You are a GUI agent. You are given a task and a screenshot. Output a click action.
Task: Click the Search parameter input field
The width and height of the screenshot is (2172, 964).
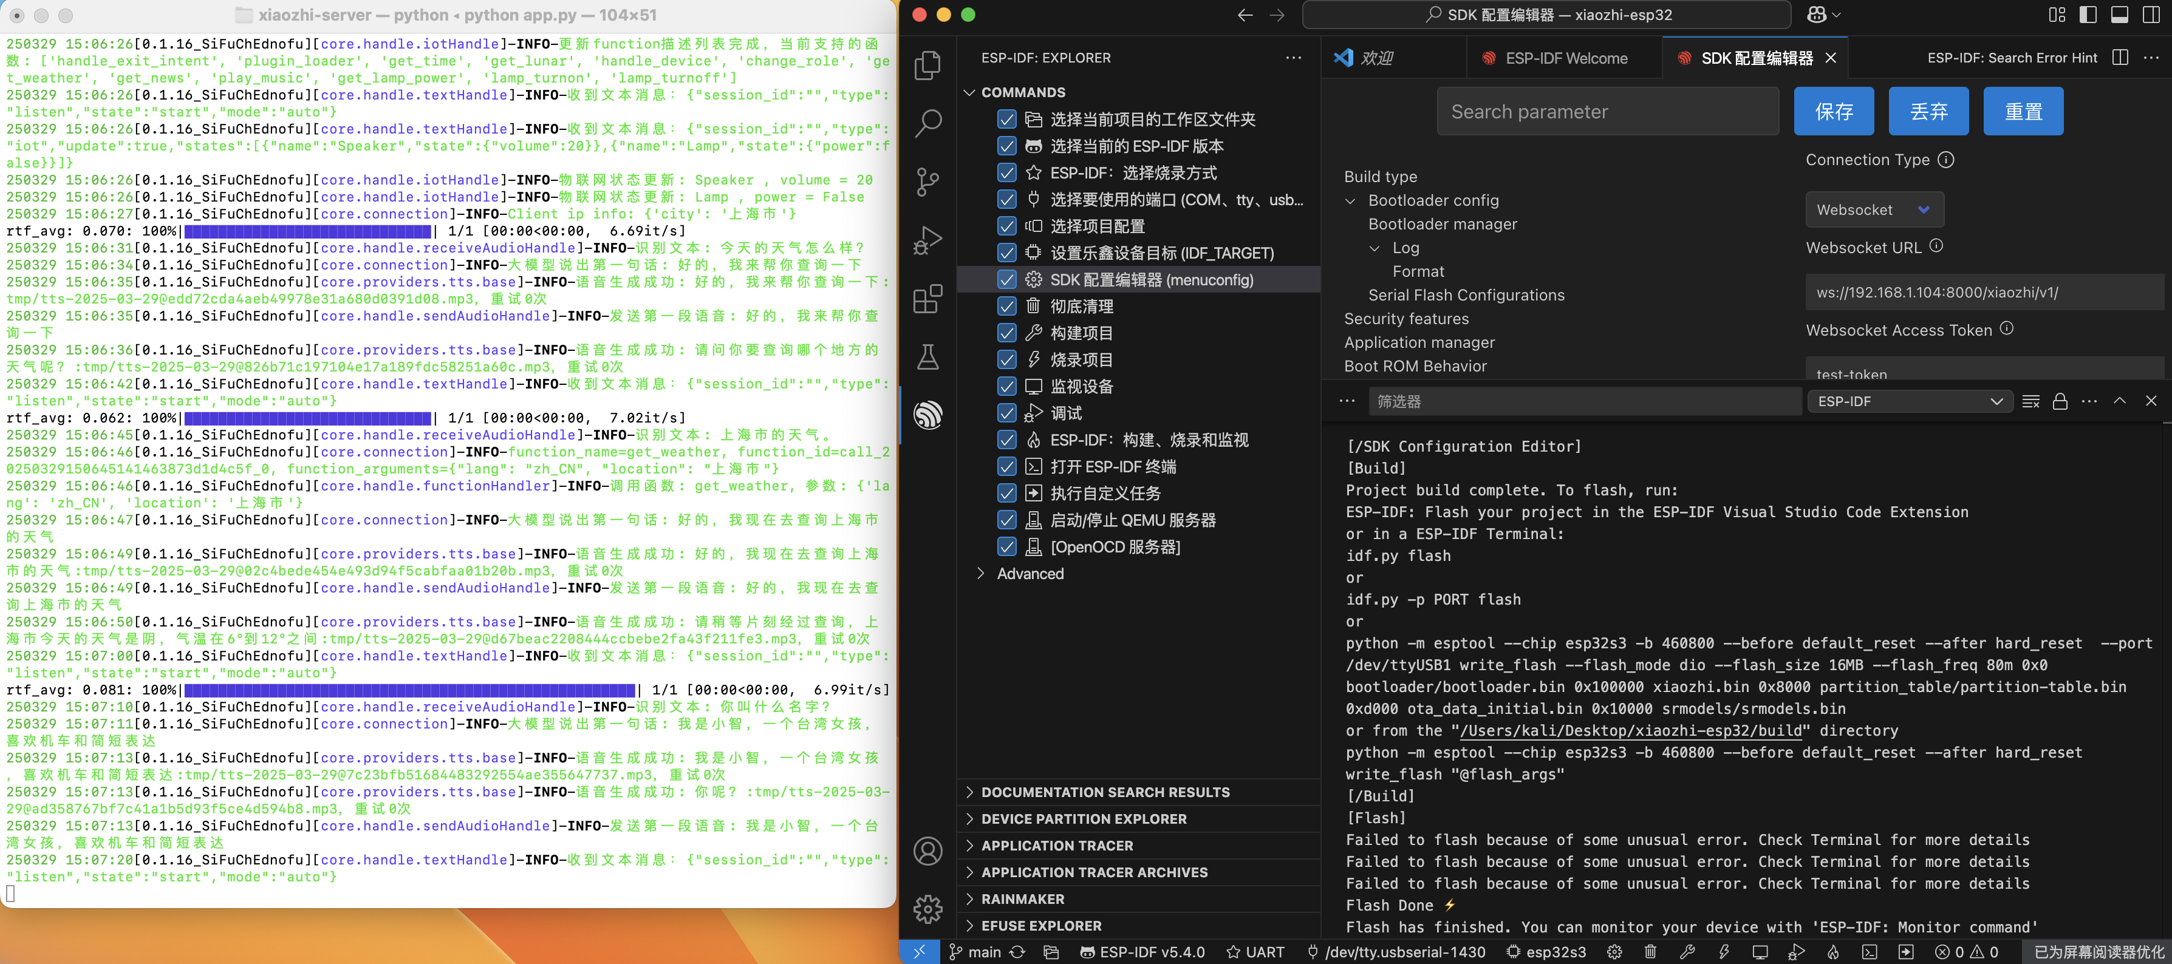pos(1607,111)
